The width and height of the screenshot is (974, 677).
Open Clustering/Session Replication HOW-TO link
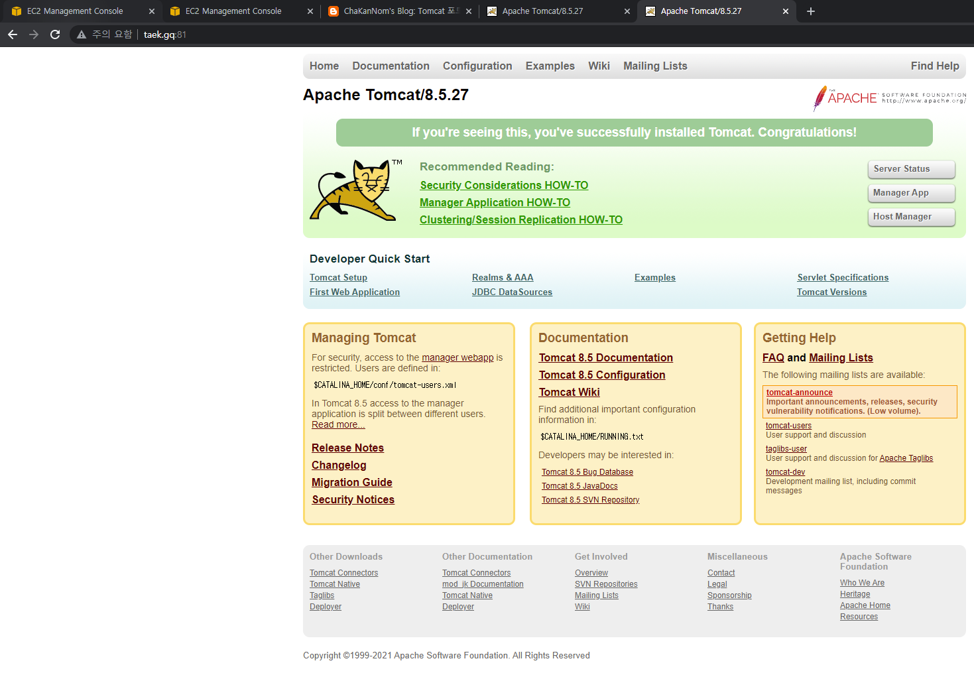pos(521,219)
